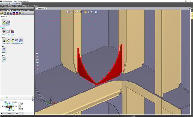Click the pan arrows icon in viewport toolbar
The image size is (193, 117).
coord(67,12)
